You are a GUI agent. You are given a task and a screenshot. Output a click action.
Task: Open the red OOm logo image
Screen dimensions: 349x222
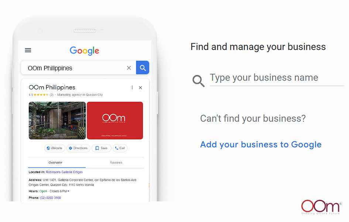115,121
